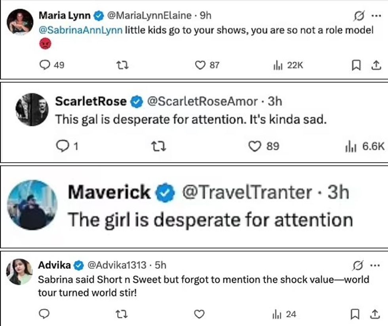This screenshot has width=388, height=326.
Task: Repost ScarletRose's tweet
Action: [159, 146]
